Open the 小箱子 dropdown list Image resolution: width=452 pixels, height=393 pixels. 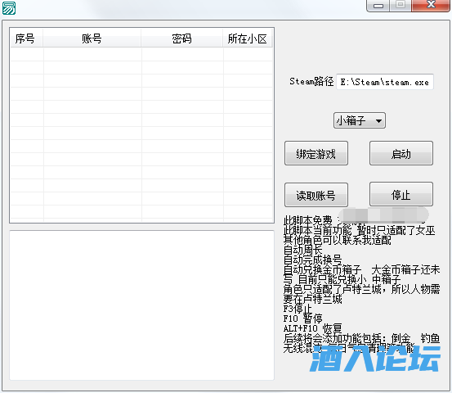(359, 120)
